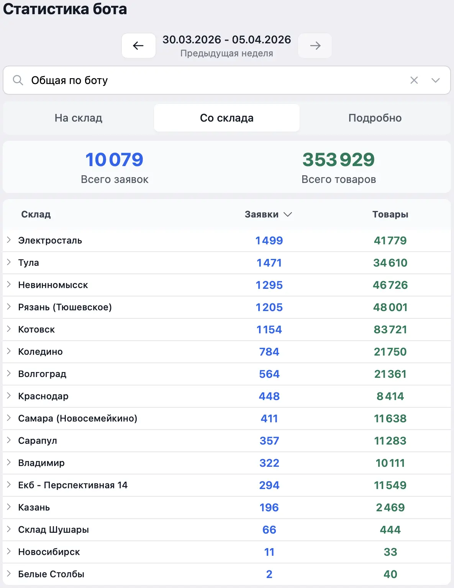Open the 'Подробно' tab
Screen dimensions: 454x588
tap(375, 118)
